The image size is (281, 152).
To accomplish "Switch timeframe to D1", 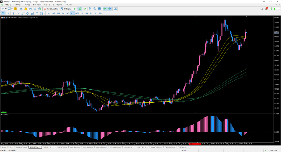I will pos(91,13).
